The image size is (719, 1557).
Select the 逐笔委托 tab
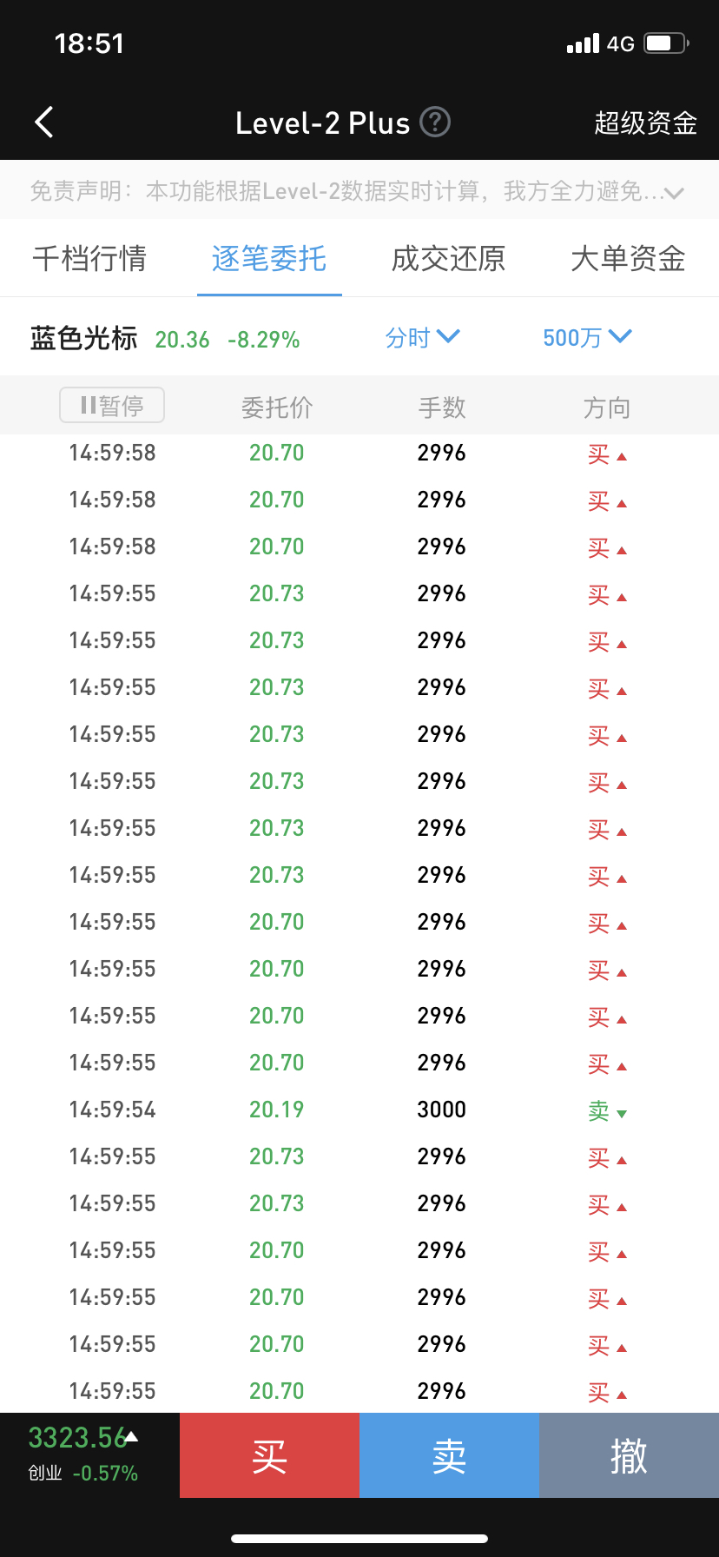point(269,259)
